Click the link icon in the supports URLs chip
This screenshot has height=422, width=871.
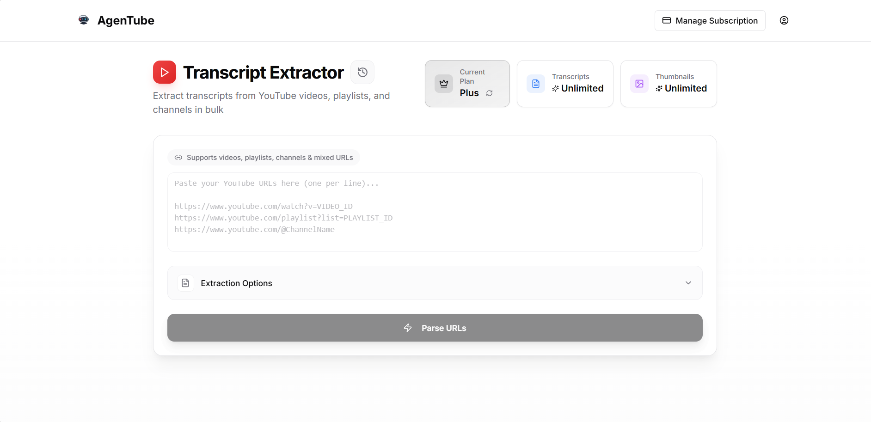pos(178,157)
